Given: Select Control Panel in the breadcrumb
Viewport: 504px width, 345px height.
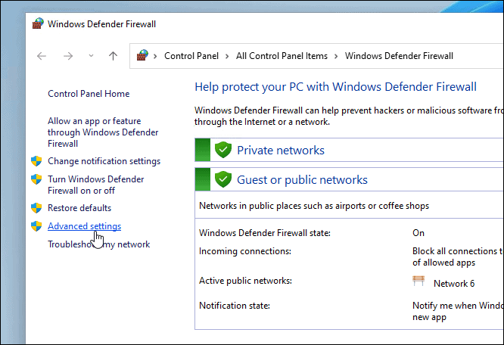Looking at the screenshot, I should tap(191, 56).
